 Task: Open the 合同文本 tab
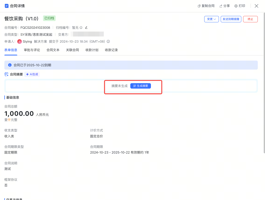tap(53, 50)
